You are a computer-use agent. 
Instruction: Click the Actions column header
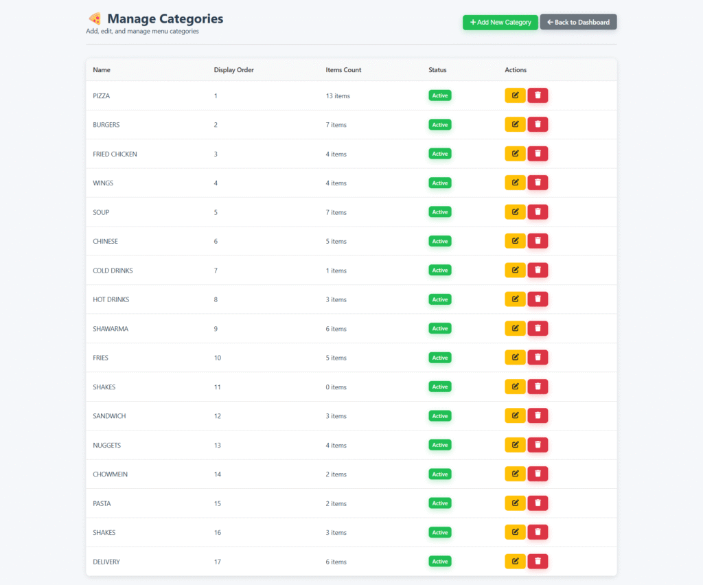point(516,70)
